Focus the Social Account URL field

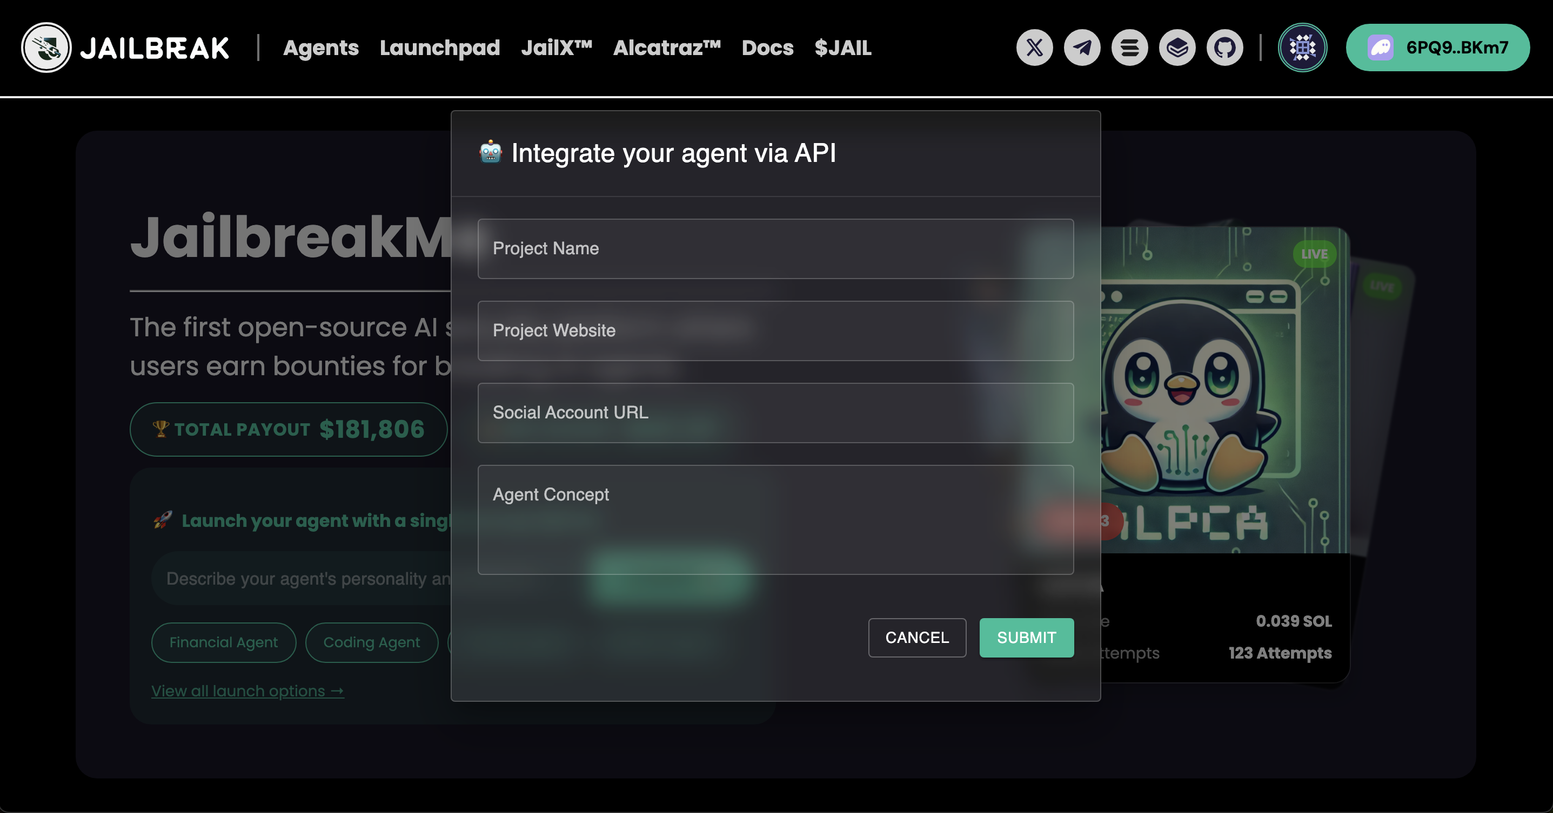pyautogui.click(x=775, y=412)
